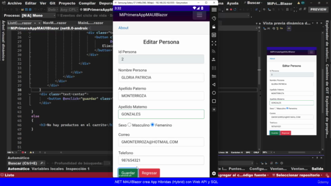Click the bookmark icon in toolbar

pos(288,9)
